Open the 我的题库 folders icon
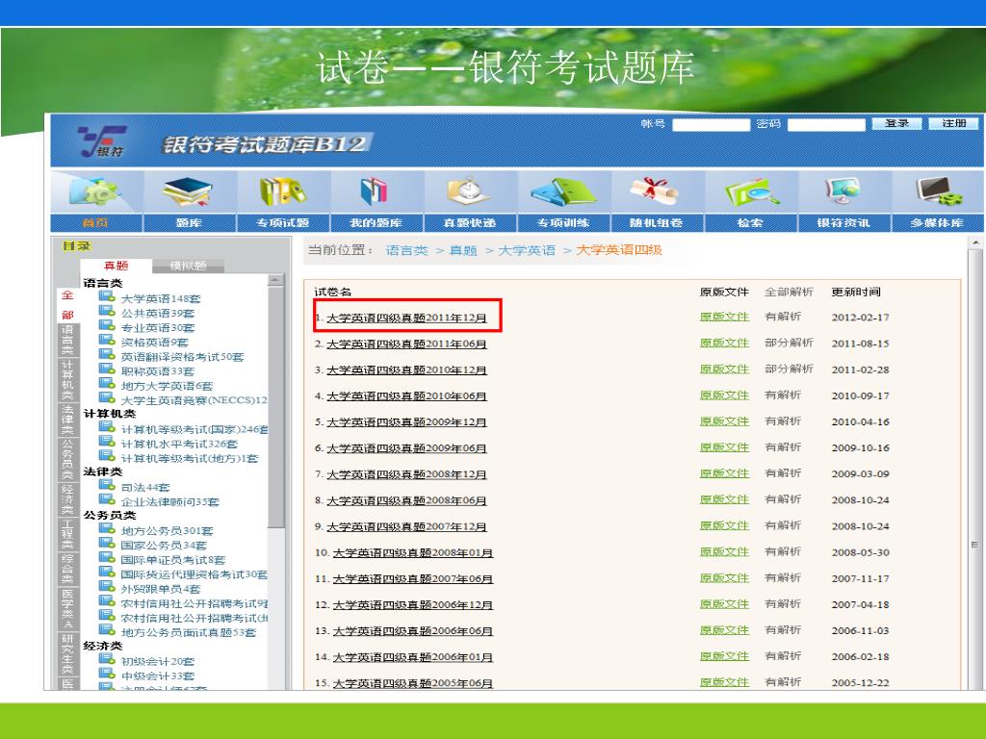This screenshot has width=986, height=739. tap(375, 191)
